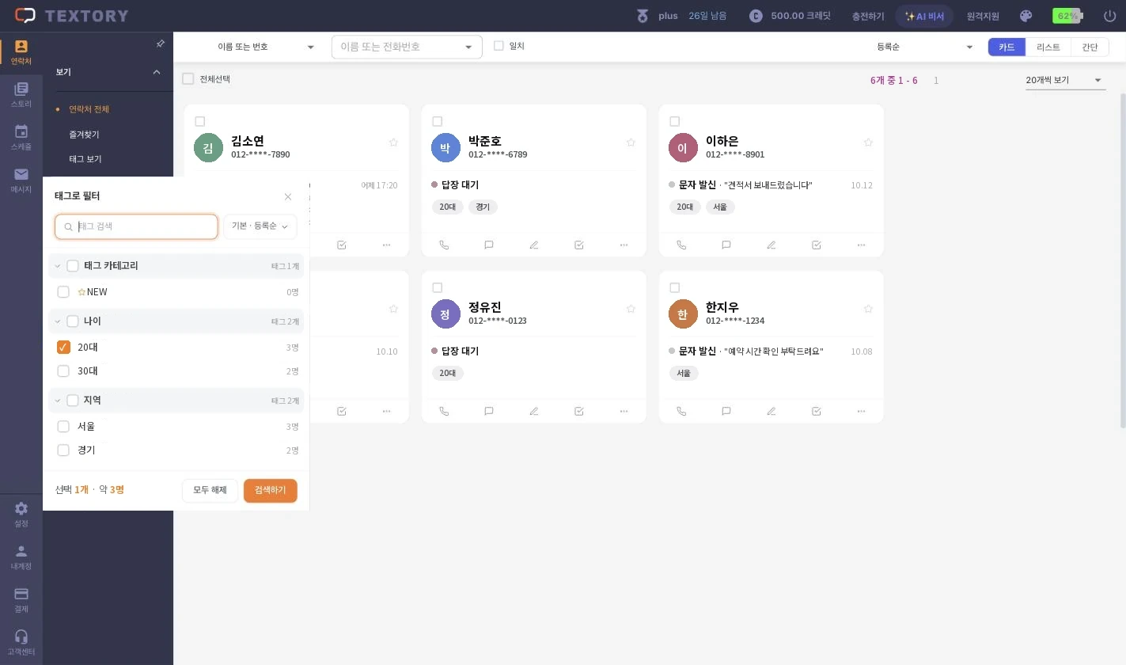Check the 30대 tag checkbox
Image resolution: width=1126 pixels, height=665 pixels.
[x=64, y=371]
